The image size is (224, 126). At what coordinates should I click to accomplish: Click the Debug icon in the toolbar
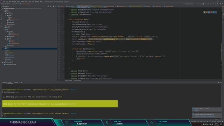coord(199,4)
